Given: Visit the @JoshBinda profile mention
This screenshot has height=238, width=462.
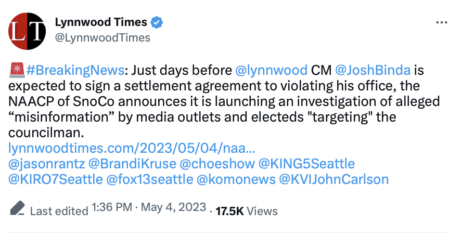Looking at the screenshot, I should [x=373, y=70].
